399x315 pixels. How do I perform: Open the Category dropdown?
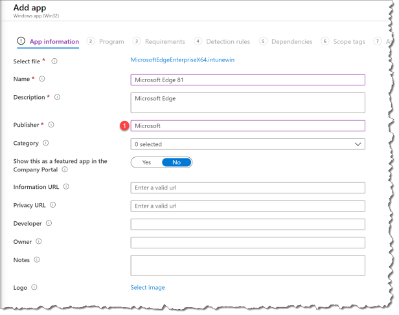tap(248, 144)
